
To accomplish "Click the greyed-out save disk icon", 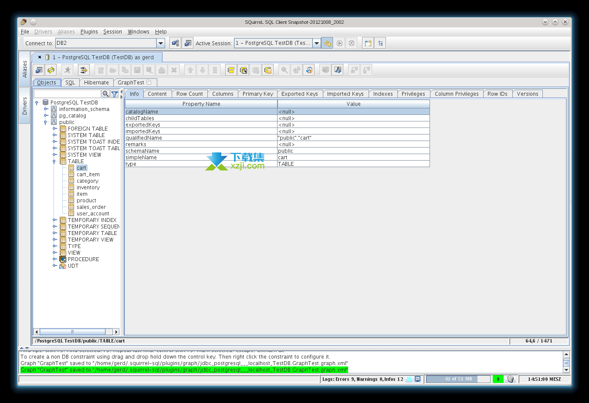I will coord(137,70).
